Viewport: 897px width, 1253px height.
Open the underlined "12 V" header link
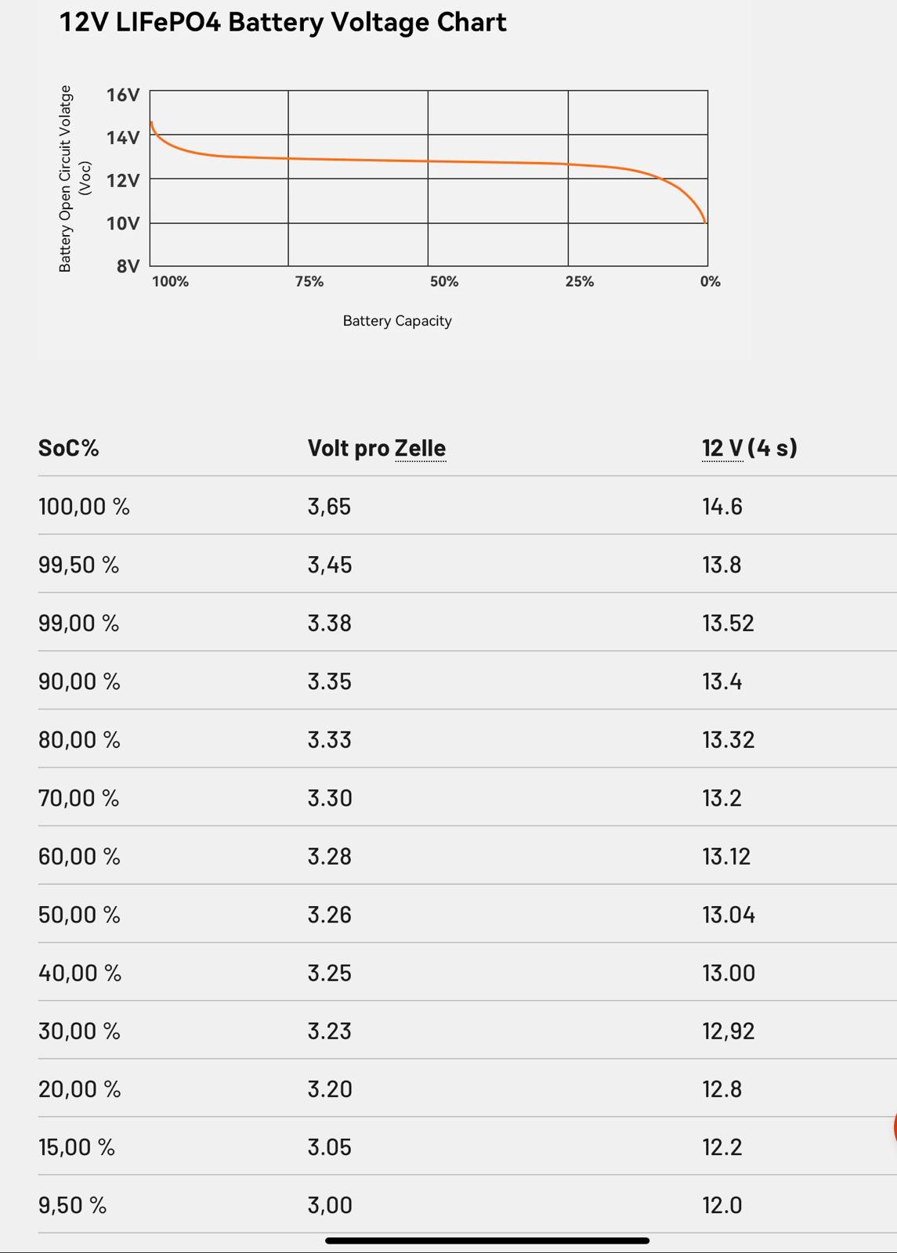tap(722, 448)
